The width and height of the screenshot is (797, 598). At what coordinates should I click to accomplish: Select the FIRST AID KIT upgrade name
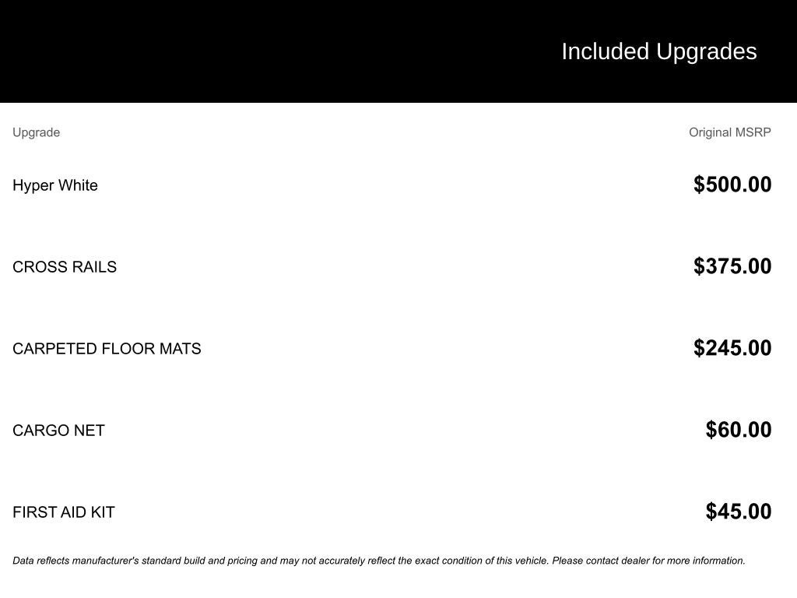(x=64, y=512)
